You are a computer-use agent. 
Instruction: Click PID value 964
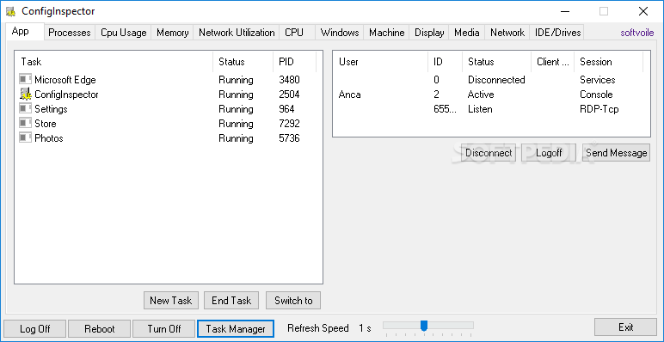point(286,109)
